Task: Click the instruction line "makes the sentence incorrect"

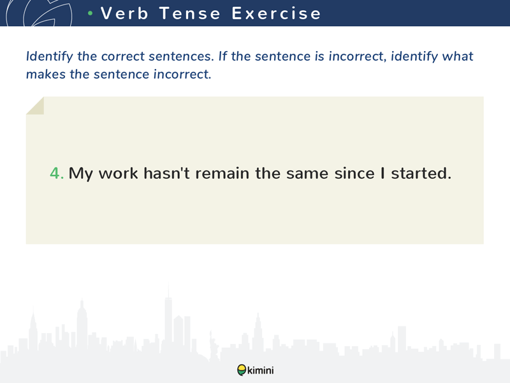Action: pos(119,74)
